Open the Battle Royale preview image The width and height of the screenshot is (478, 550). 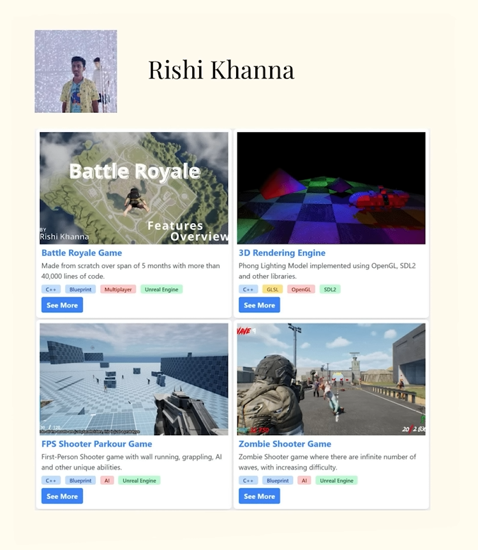click(134, 188)
